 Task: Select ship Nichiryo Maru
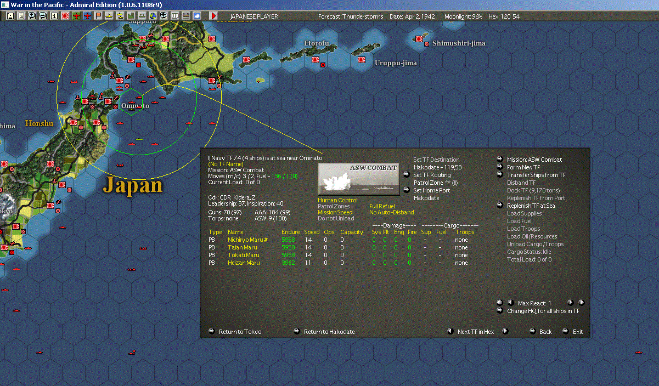tap(247, 240)
